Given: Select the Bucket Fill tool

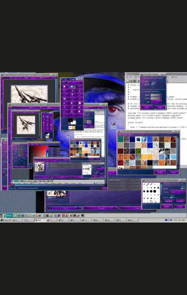Looking at the screenshot, I should coord(72,103).
